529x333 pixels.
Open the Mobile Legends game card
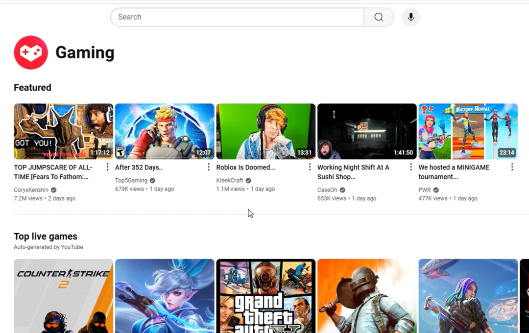click(x=165, y=296)
